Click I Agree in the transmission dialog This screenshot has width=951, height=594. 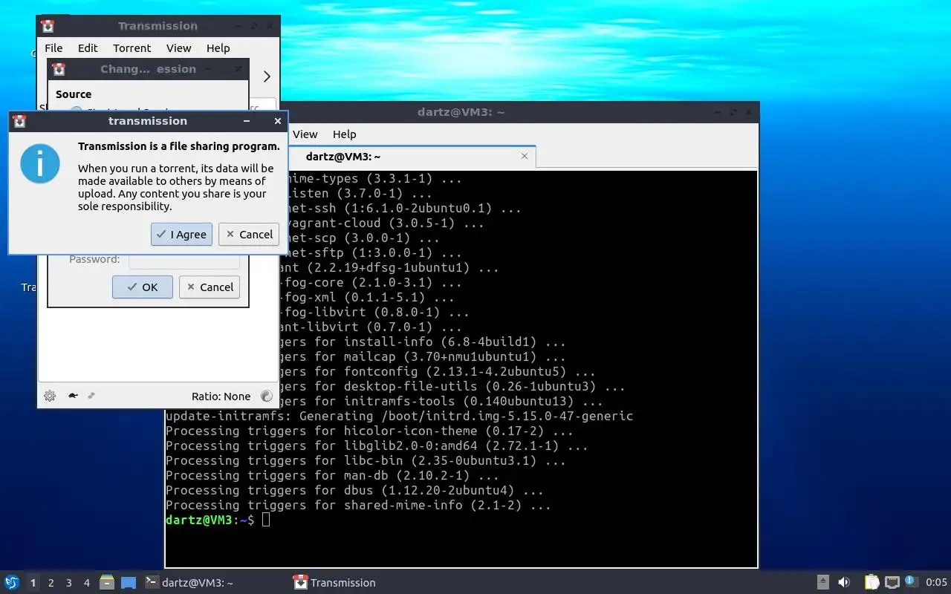[181, 234]
